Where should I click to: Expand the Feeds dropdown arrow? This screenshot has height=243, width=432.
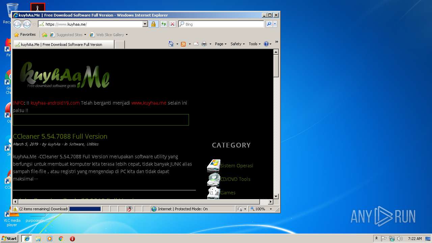click(190, 44)
